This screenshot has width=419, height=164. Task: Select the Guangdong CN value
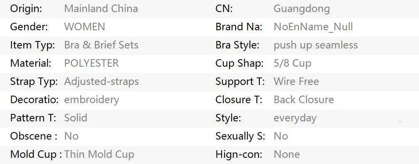302,9
